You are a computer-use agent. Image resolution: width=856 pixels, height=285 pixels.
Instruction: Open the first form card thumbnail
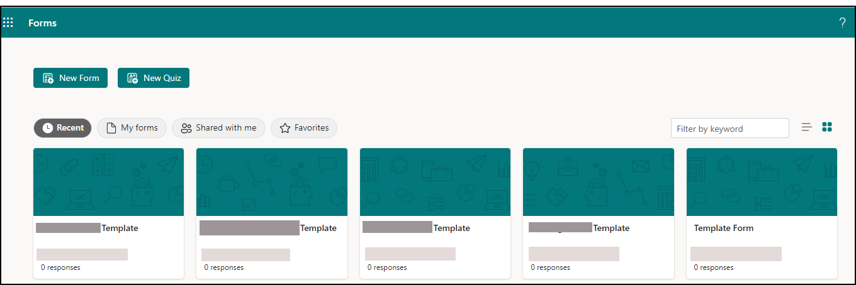point(108,182)
